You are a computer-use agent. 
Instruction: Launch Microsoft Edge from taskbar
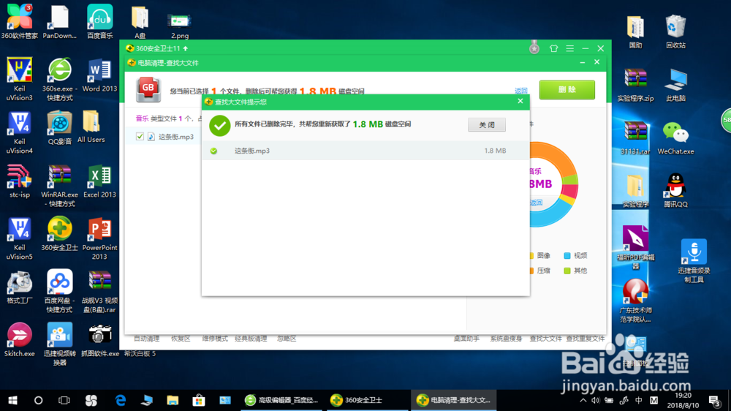click(121, 400)
